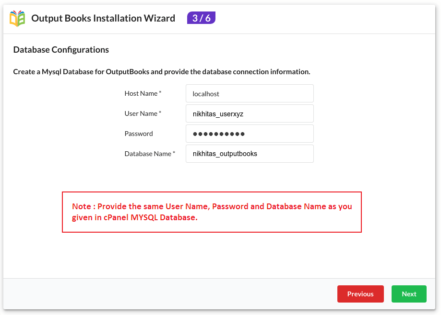Click the red cPanel MYSQL note box
Image resolution: width=441 pixels, height=315 pixels.
212,212
